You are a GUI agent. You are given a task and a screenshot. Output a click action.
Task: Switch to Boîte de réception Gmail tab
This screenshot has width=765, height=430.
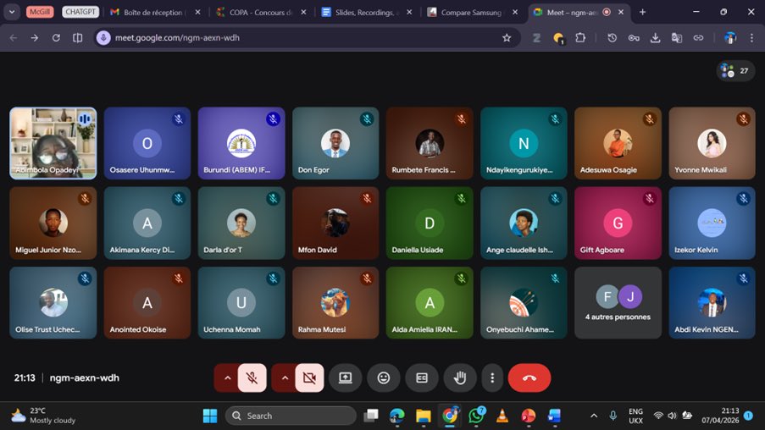pyautogui.click(x=152, y=12)
